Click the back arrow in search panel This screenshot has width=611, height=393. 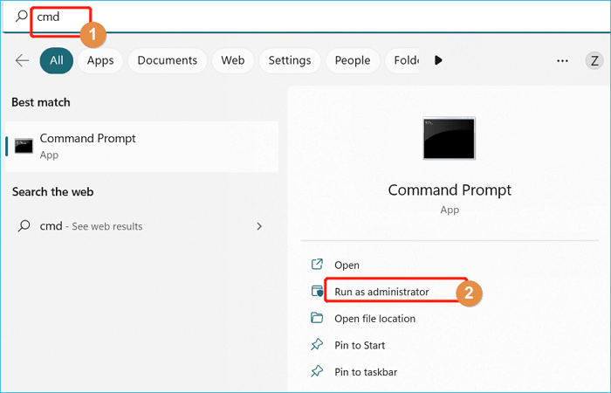tap(23, 60)
